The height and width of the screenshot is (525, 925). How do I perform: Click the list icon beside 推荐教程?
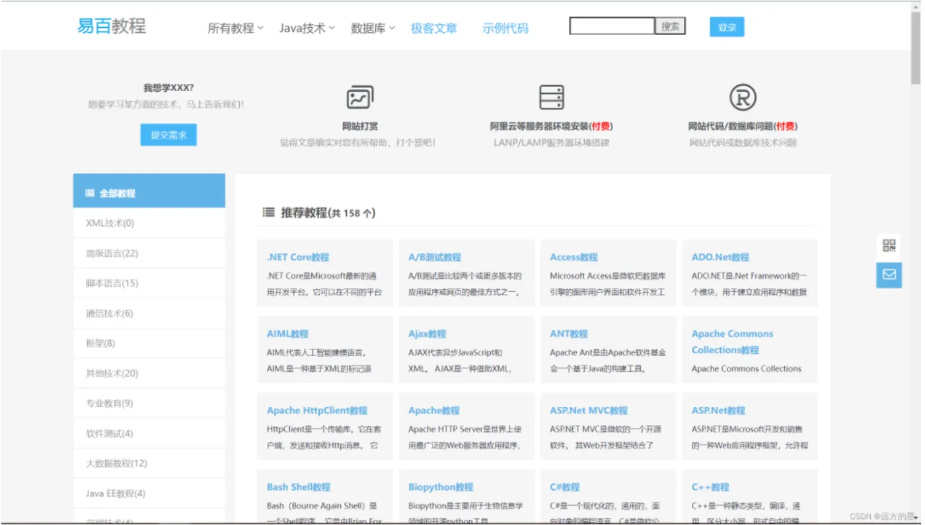(268, 213)
